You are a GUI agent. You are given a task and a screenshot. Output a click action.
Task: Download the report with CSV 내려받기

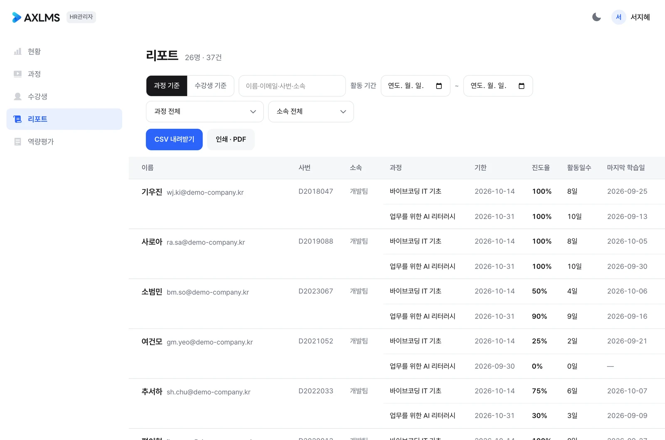174,139
